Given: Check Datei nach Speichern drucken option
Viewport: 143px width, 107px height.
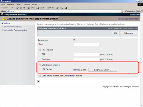Looking at the screenshot, I should (40, 76).
